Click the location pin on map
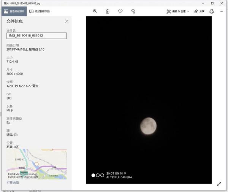The height and width of the screenshot is (192, 228). [36, 164]
